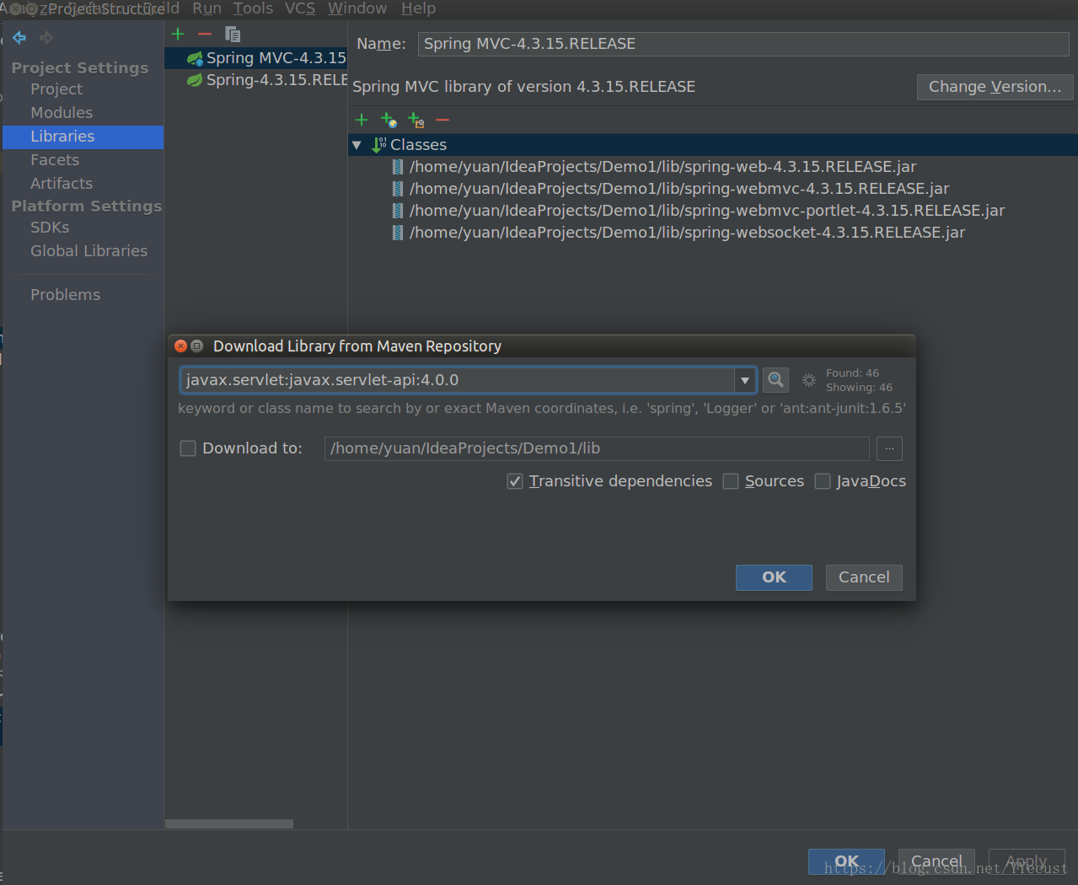Image resolution: width=1078 pixels, height=885 pixels.
Task: Click Cancel in Project Structure window
Action: (x=936, y=861)
